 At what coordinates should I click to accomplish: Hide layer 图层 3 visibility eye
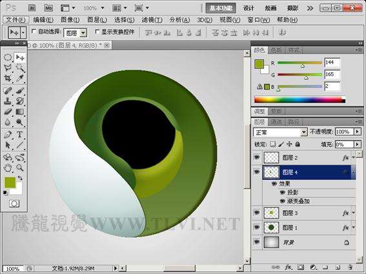[257, 213]
